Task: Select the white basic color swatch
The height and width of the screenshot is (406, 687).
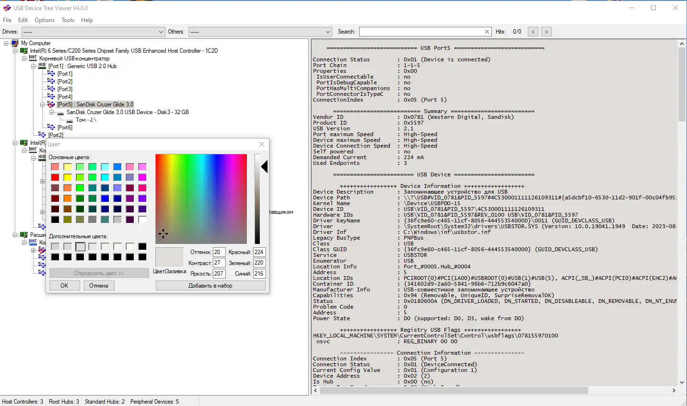Action: click(x=142, y=220)
